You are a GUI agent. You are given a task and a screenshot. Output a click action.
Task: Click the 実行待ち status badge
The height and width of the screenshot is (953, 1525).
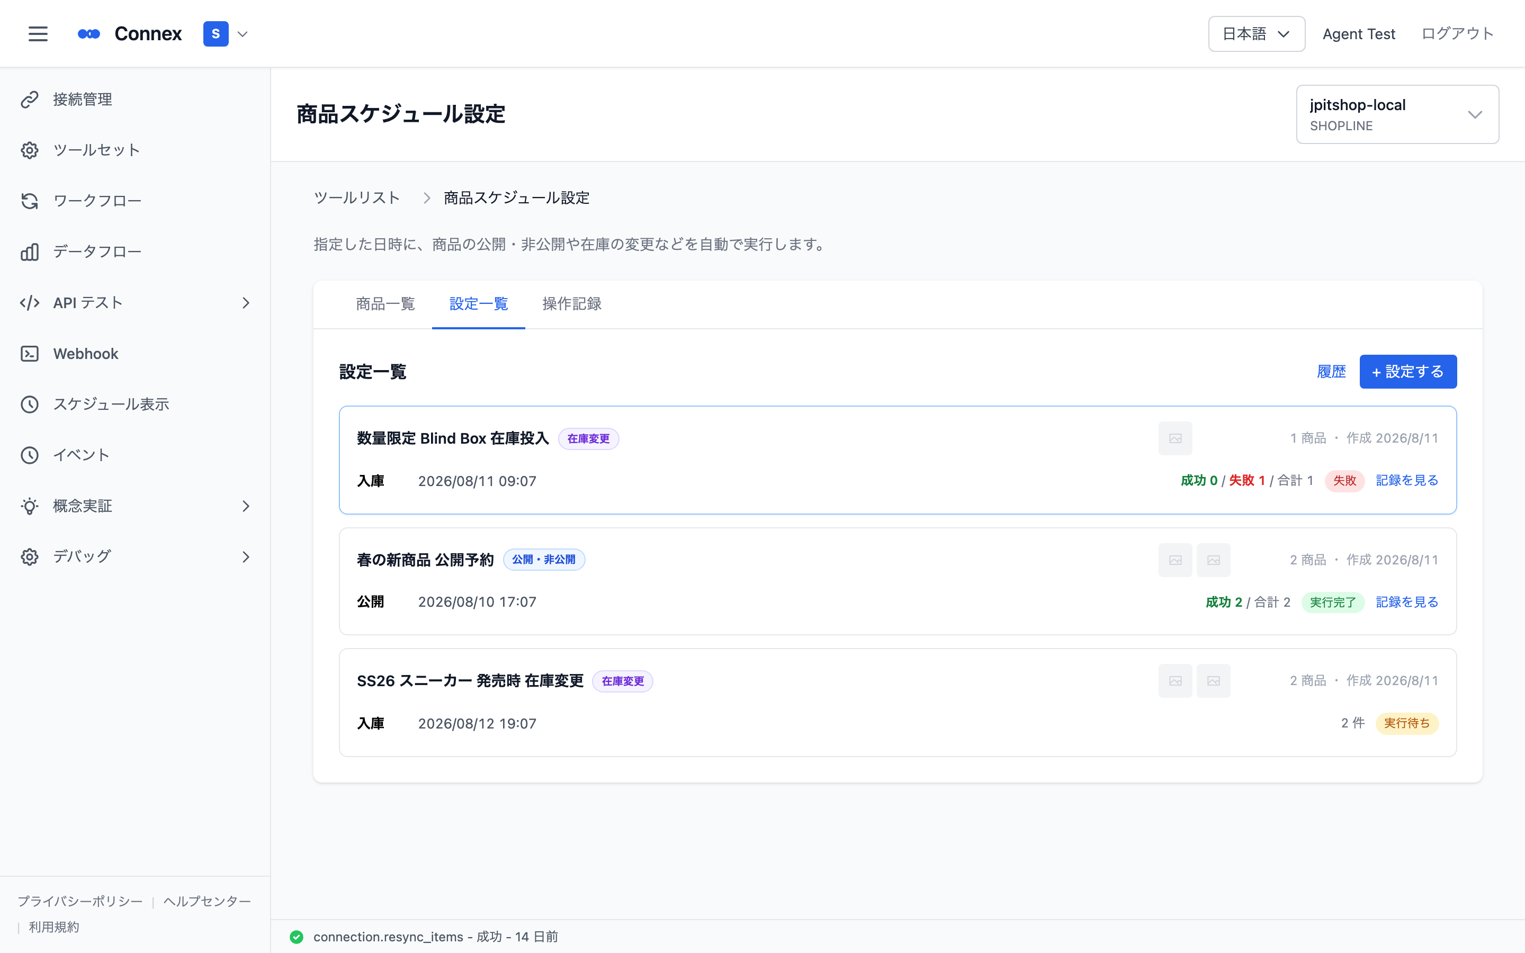[1406, 724]
